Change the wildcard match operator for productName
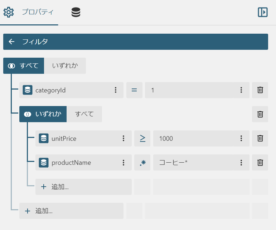This screenshot has width=276, height=230. pyautogui.click(x=142, y=163)
